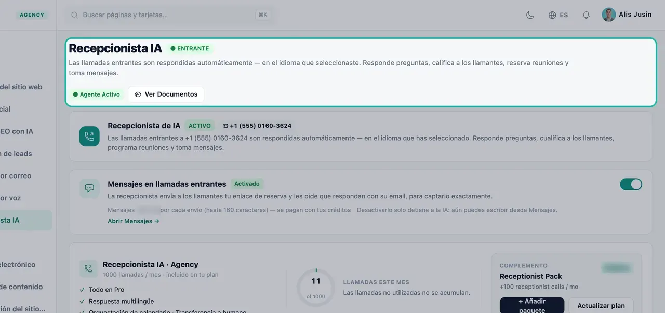
Task: Click the AGENCY plan badge
Action: pyautogui.click(x=32, y=15)
